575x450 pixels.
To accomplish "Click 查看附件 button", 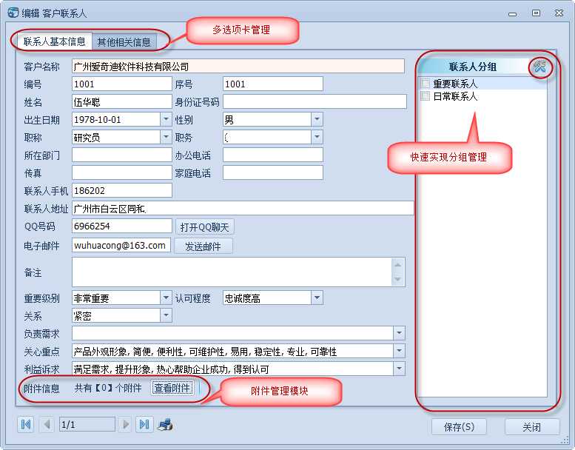I will pyautogui.click(x=172, y=388).
